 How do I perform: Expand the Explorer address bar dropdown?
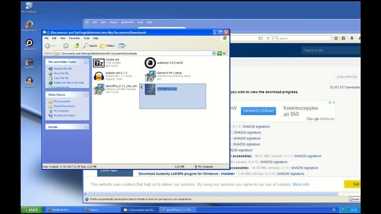coord(214,53)
